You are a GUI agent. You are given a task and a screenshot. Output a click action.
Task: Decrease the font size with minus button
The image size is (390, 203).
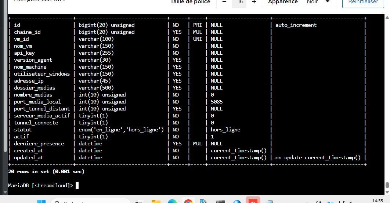[224, 3]
